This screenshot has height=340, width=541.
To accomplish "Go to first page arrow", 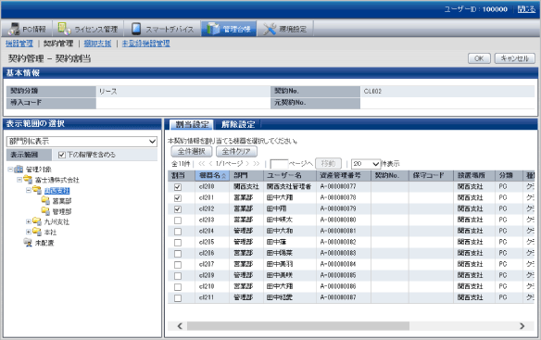I will [x=202, y=164].
